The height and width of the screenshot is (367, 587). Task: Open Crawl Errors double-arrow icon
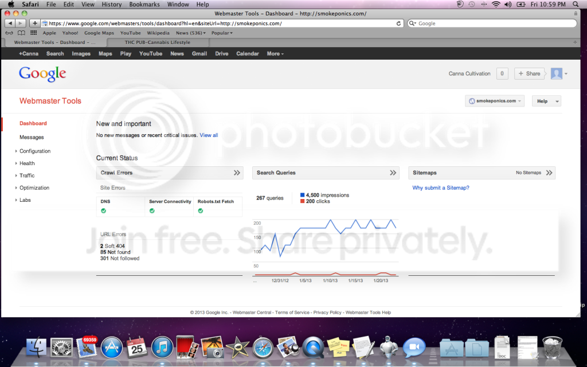[237, 173]
